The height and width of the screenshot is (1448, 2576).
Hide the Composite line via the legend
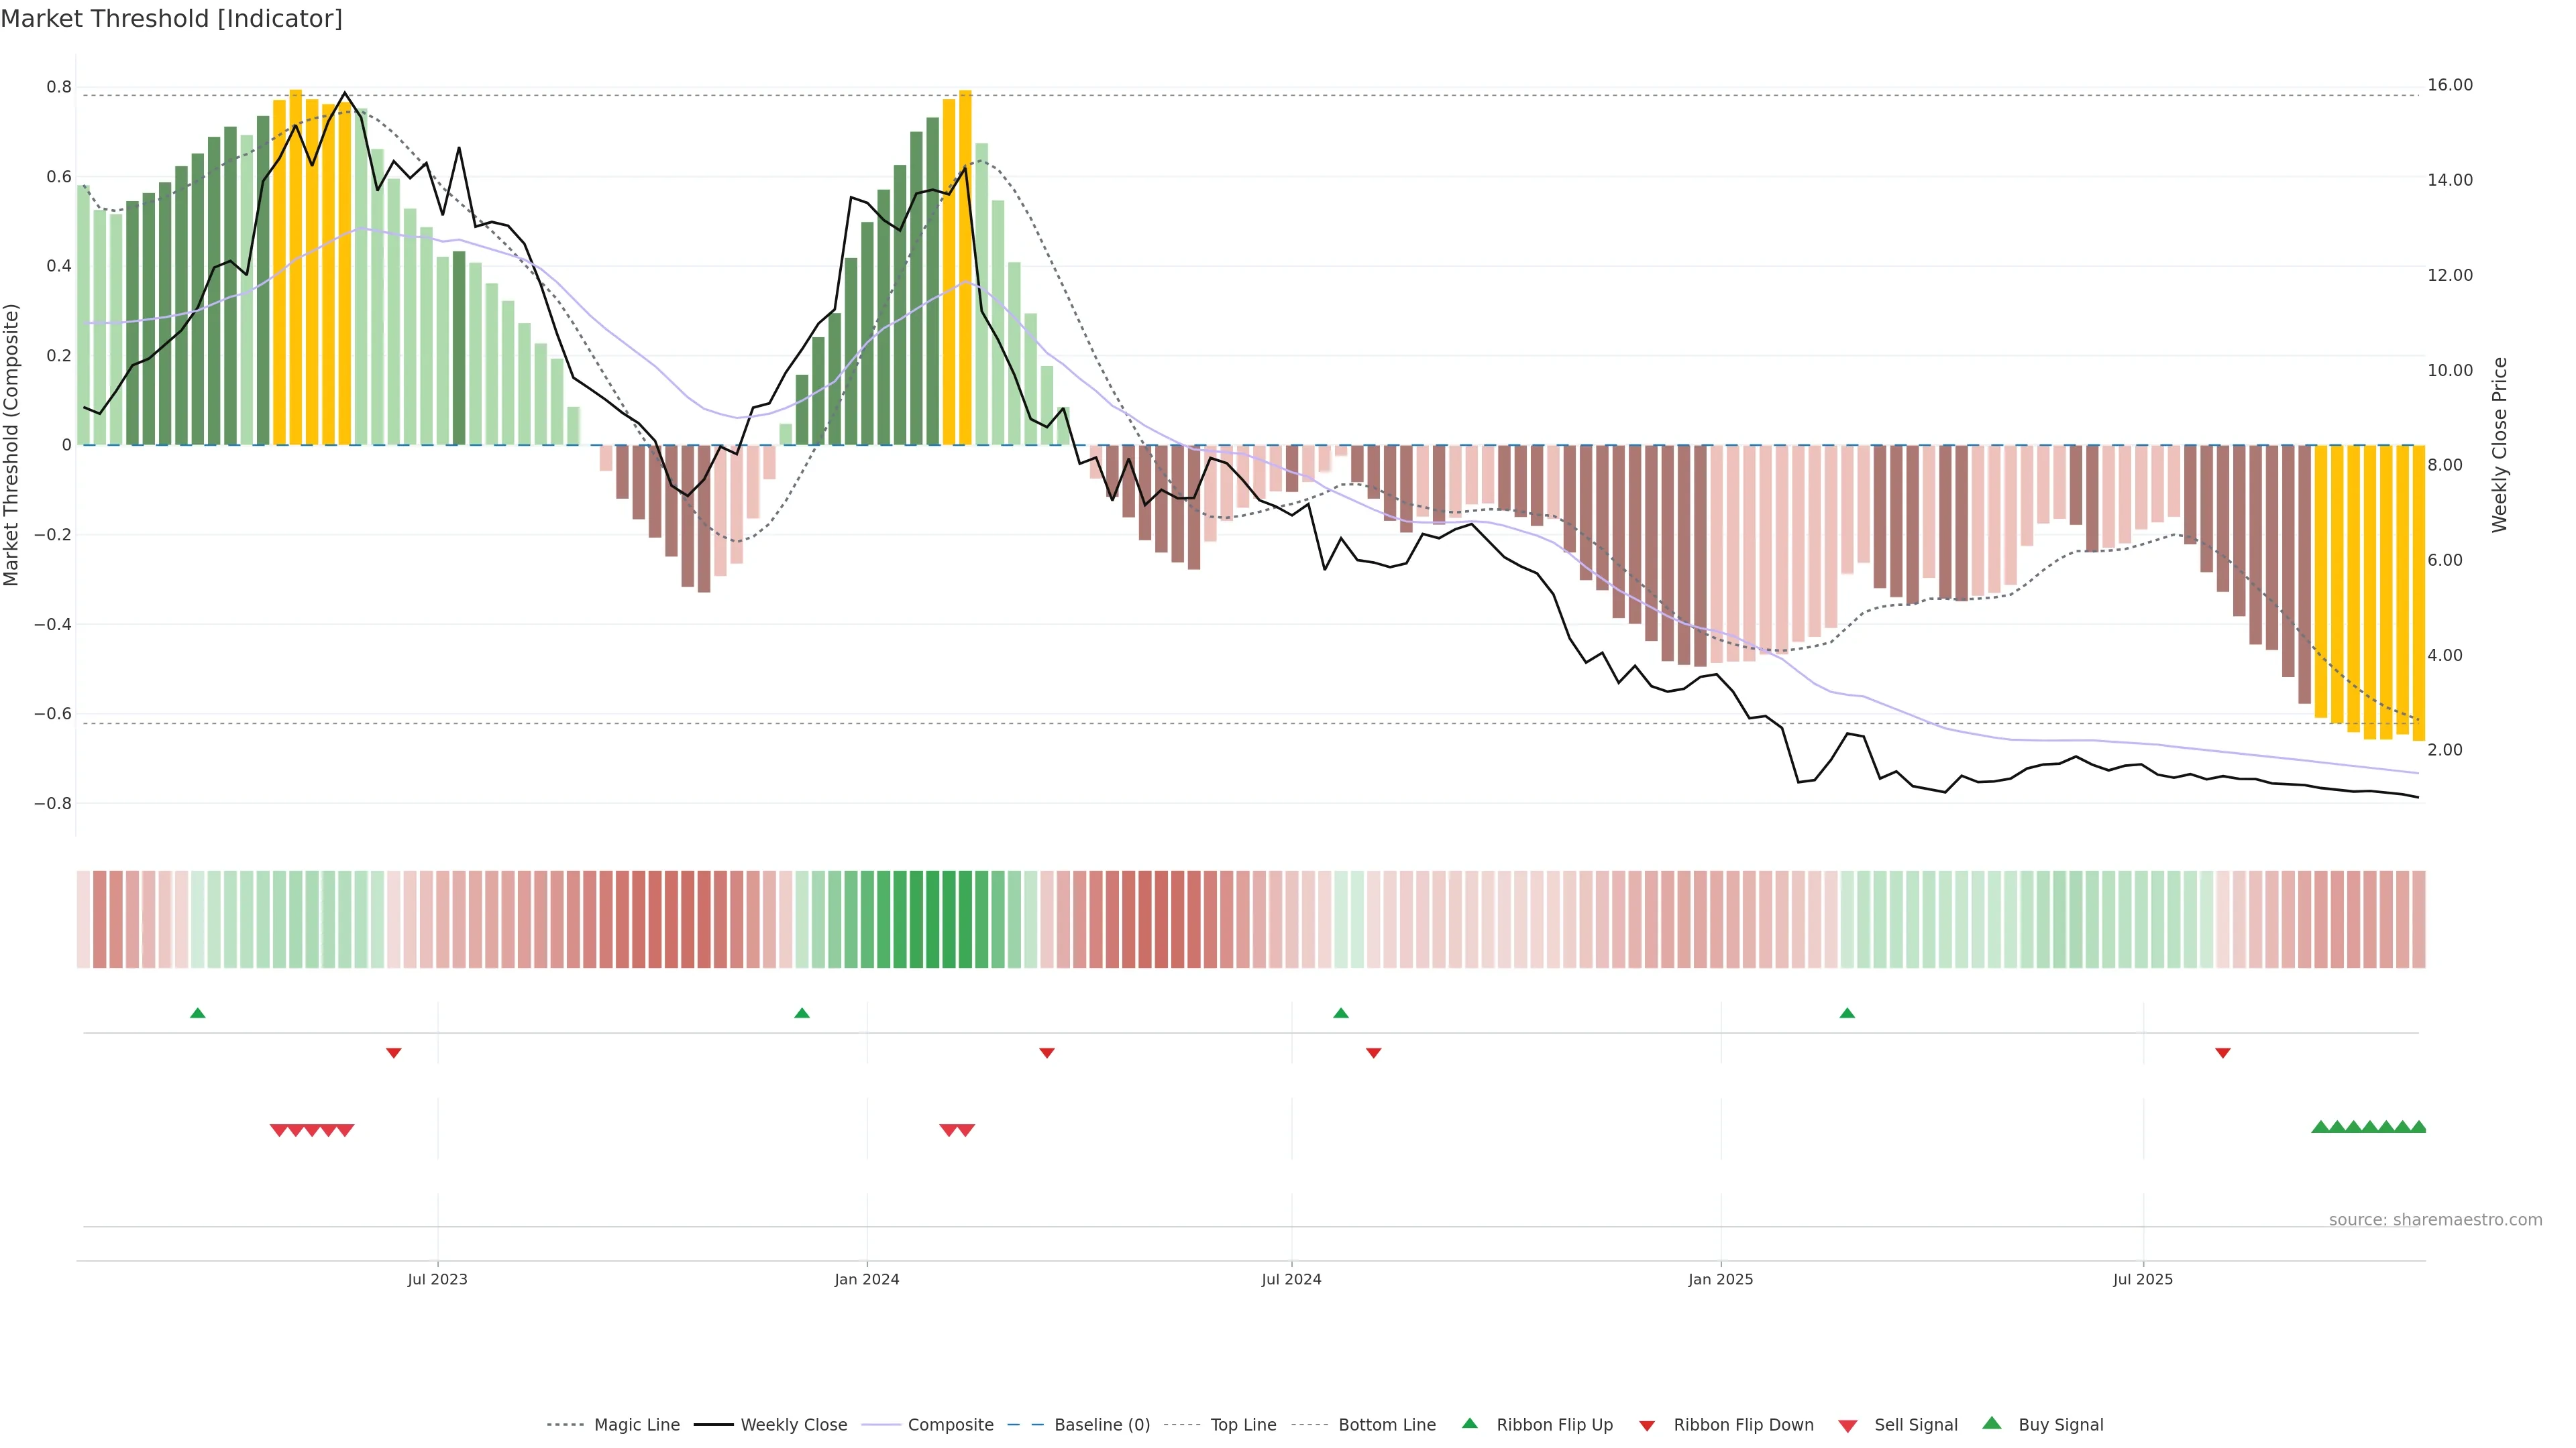950,1425
